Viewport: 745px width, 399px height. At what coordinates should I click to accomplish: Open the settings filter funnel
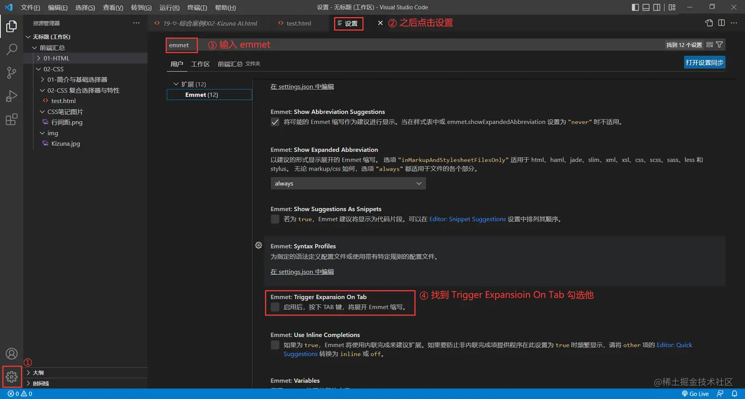[x=719, y=45]
